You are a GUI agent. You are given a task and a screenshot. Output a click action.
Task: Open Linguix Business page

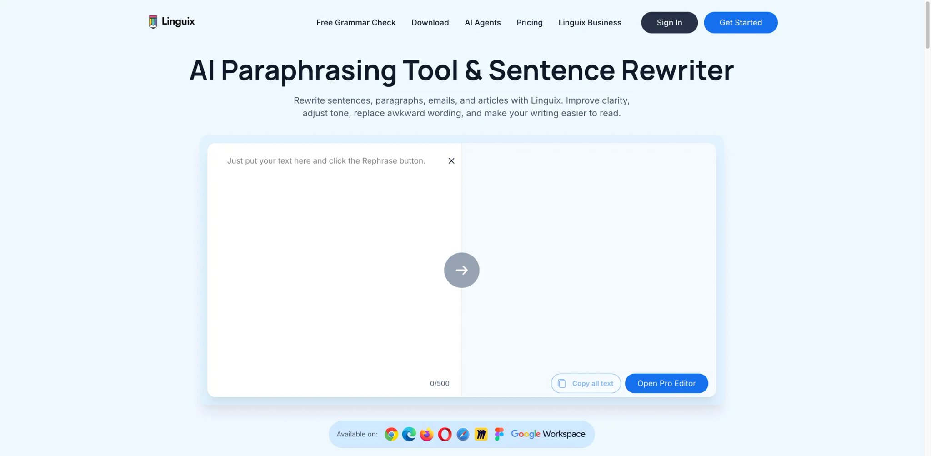pyautogui.click(x=590, y=22)
